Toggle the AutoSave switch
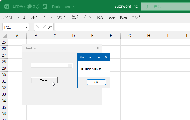This screenshot has height=120, width=190. 33,7
